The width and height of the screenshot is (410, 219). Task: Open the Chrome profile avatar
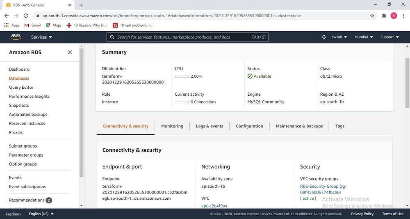(x=394, y=16)
